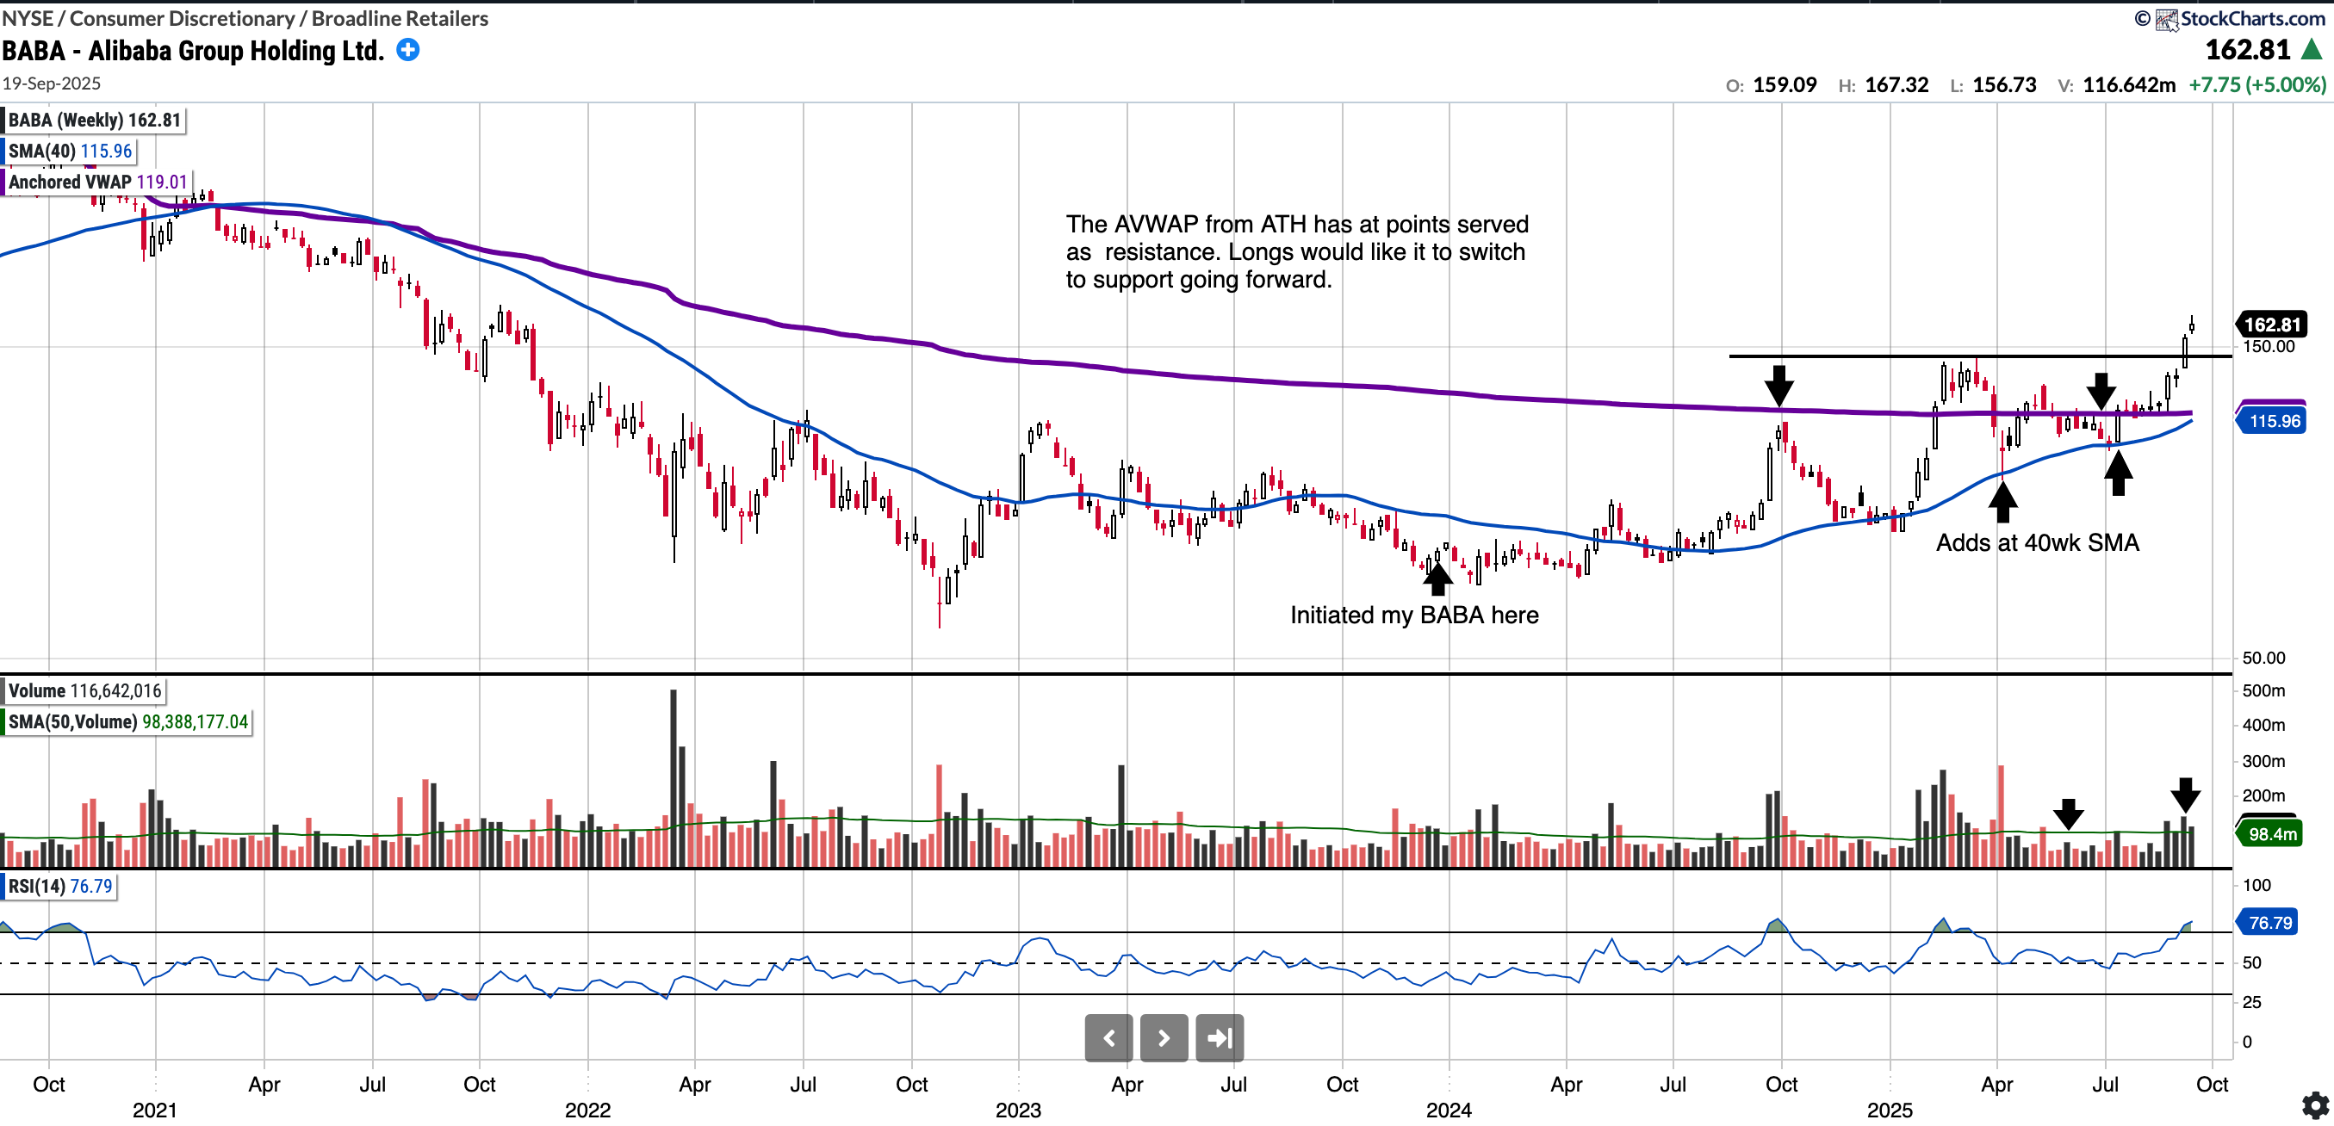
Task: Click the green up-triangle price indicator
Action: pos(2312,50)
